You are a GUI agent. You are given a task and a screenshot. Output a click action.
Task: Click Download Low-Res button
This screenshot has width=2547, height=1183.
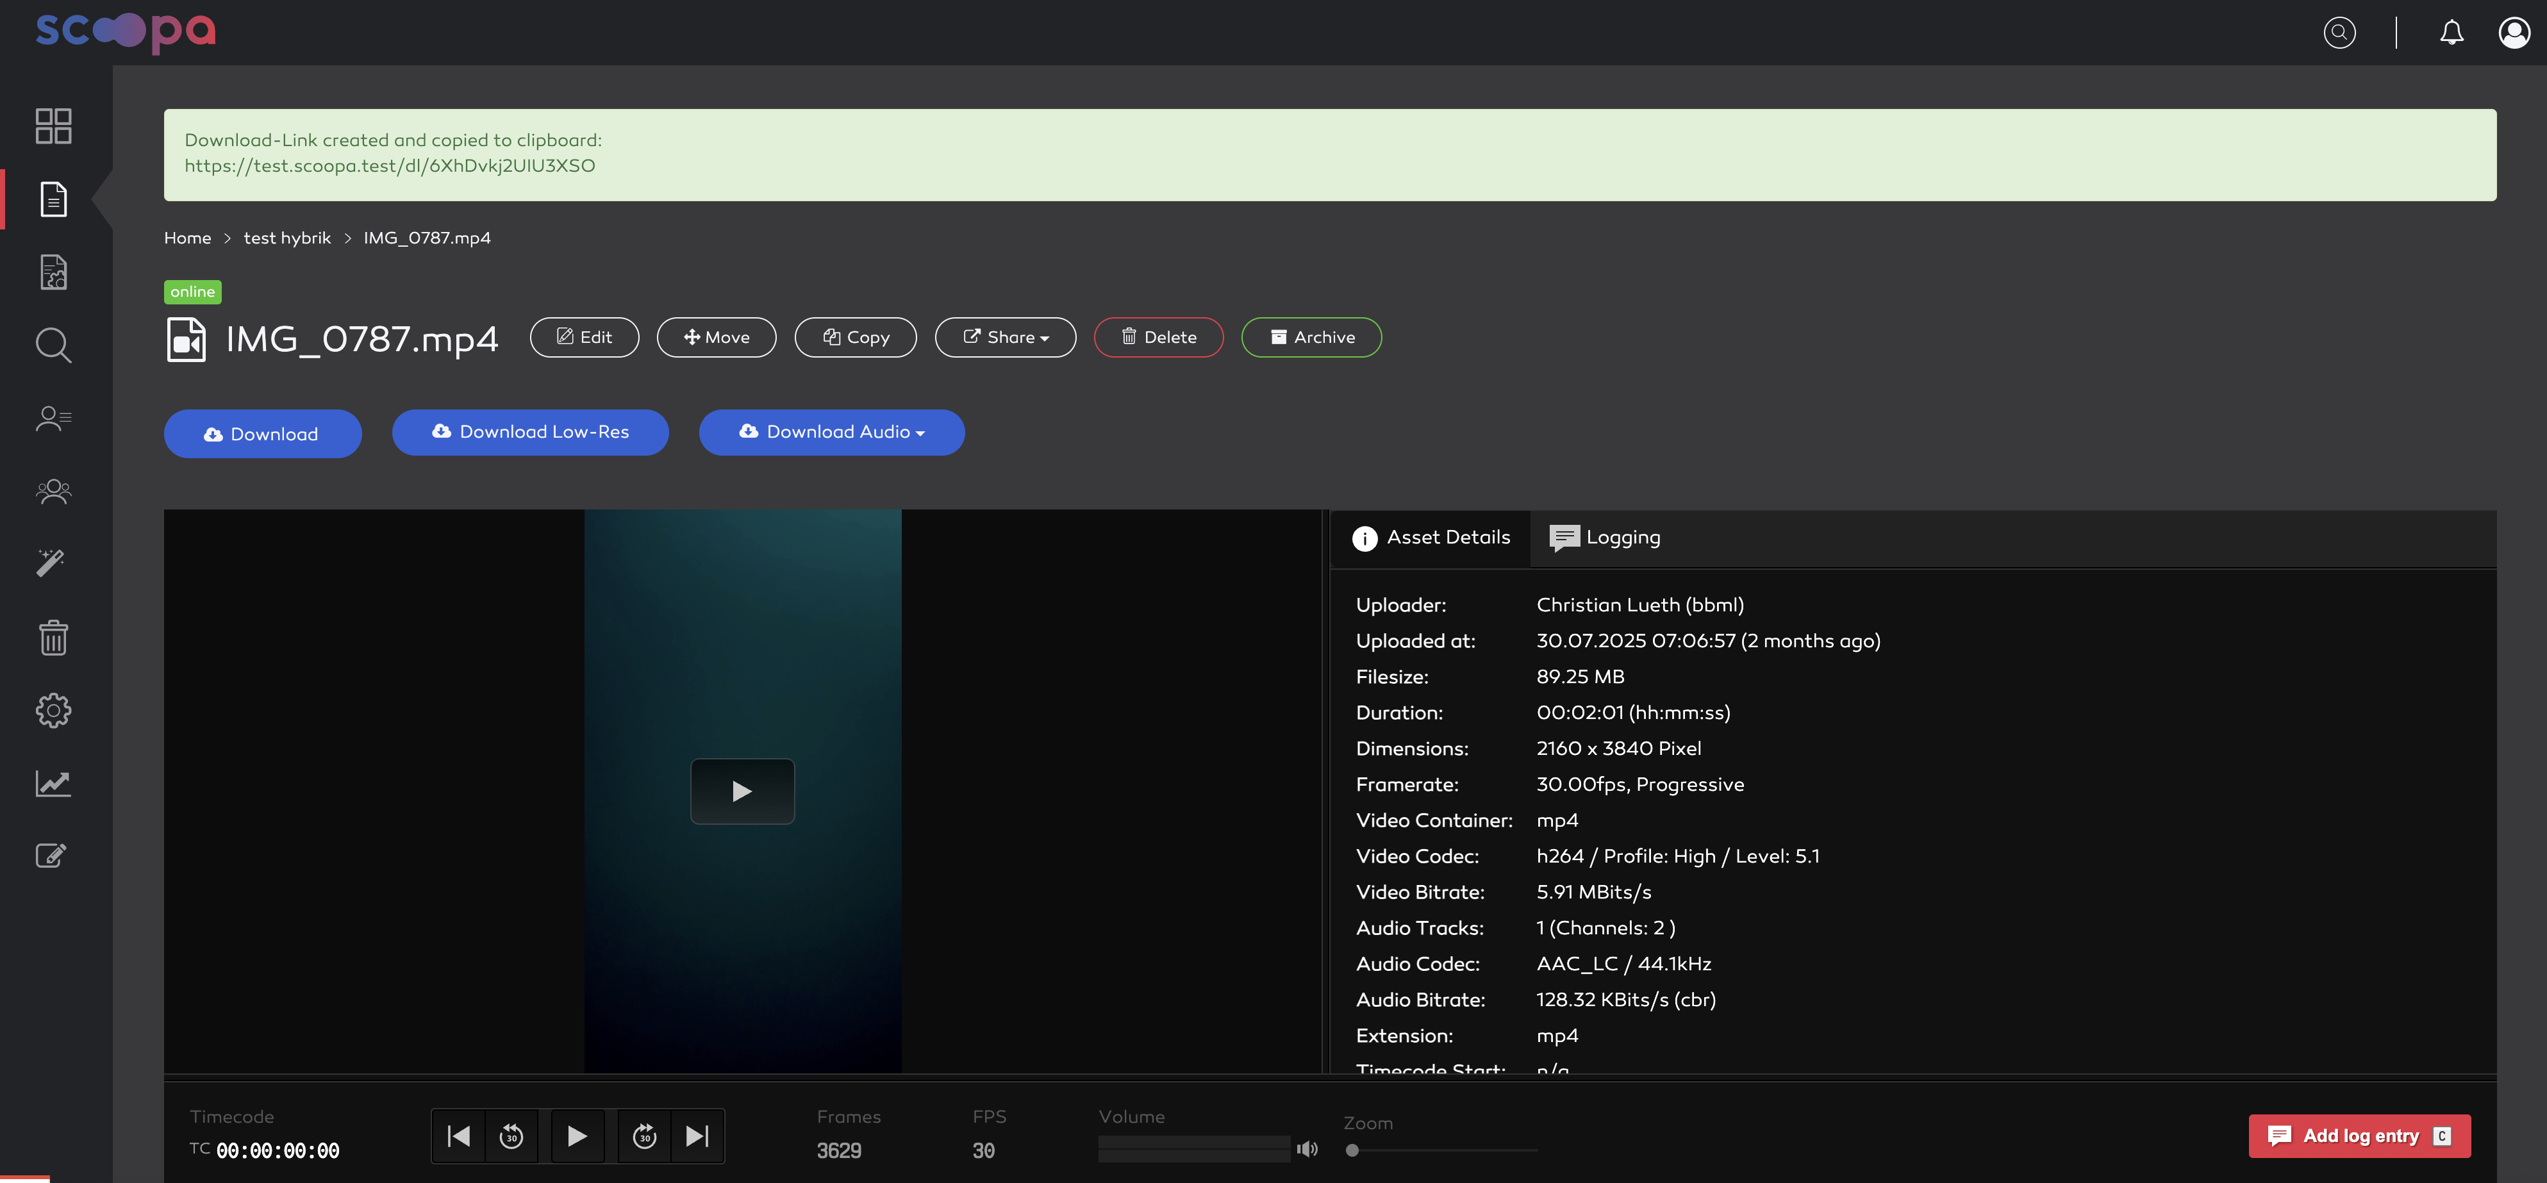pyautogui.click(x=530, y=432)
